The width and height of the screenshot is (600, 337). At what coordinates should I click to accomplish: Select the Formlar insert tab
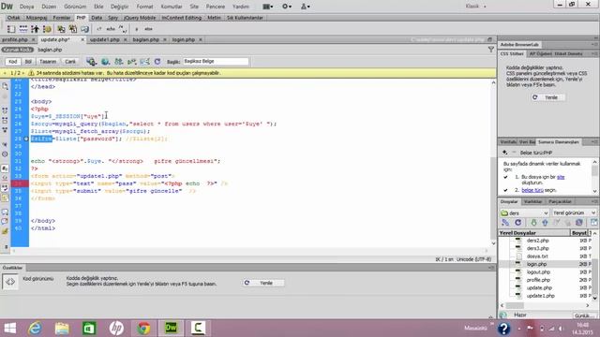62,18
